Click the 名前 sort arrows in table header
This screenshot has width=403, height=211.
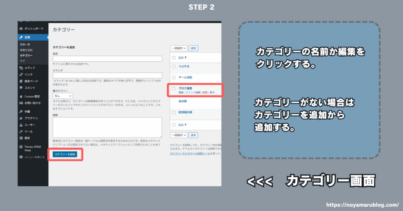pos(185,58)
